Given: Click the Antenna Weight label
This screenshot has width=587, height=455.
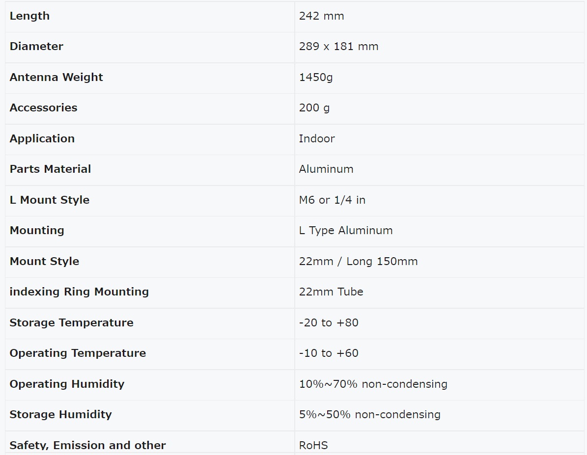Looking at the screenshot, I should [56, 77].
